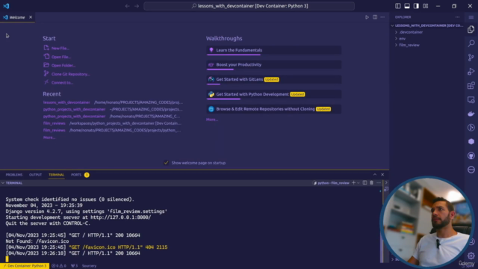Click the VS Code logo in title bar
This screenshot has height=269, width=478.
pyautogui.click(x=6, y=6)
